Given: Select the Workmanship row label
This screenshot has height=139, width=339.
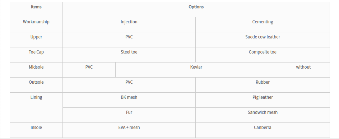Looking at the screenshot, I should click(36, 25).
